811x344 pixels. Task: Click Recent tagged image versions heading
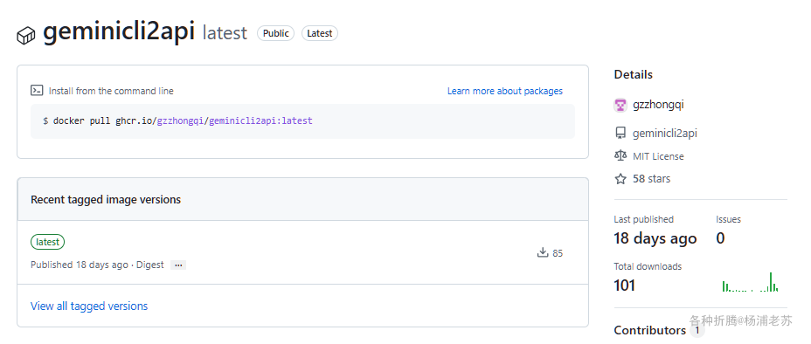106,199
